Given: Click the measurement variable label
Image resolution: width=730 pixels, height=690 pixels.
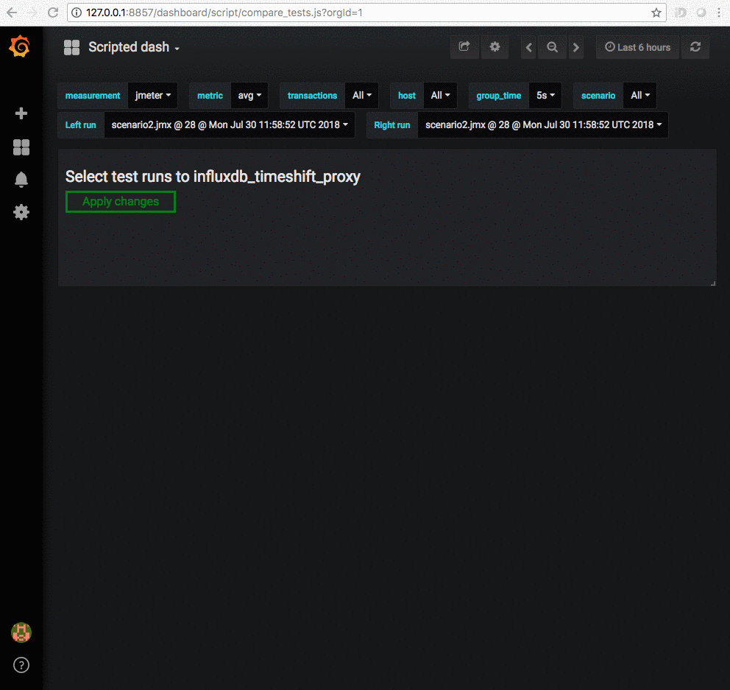Looking at the screenshot, I should pyautogui.click(x=93, y=96).
